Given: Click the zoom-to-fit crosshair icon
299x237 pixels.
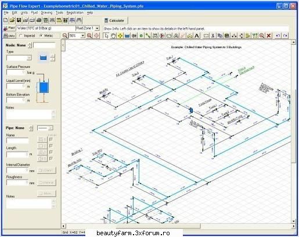Looking at the screenshot, I should pyautogui.click(x=96, y=35).
